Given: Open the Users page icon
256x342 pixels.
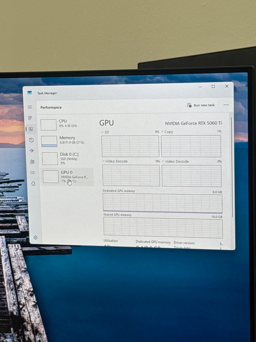Looking at the screenshot, I should pyautogui.click(x=32, y=162).
